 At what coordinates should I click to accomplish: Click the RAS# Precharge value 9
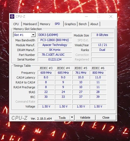coord(63,87)
